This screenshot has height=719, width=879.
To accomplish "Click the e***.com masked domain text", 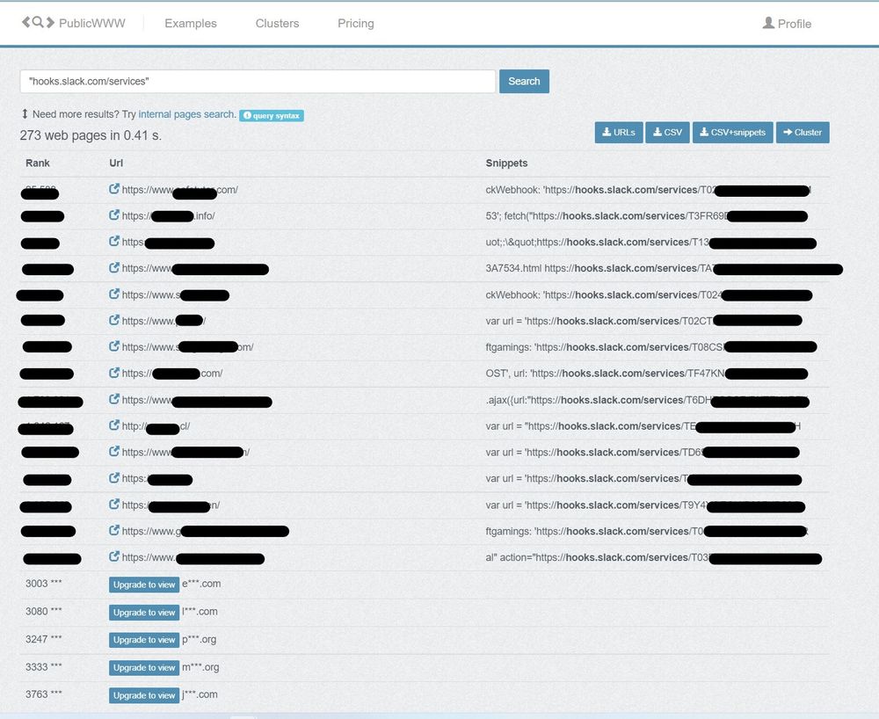I will (x=201, y=584).
